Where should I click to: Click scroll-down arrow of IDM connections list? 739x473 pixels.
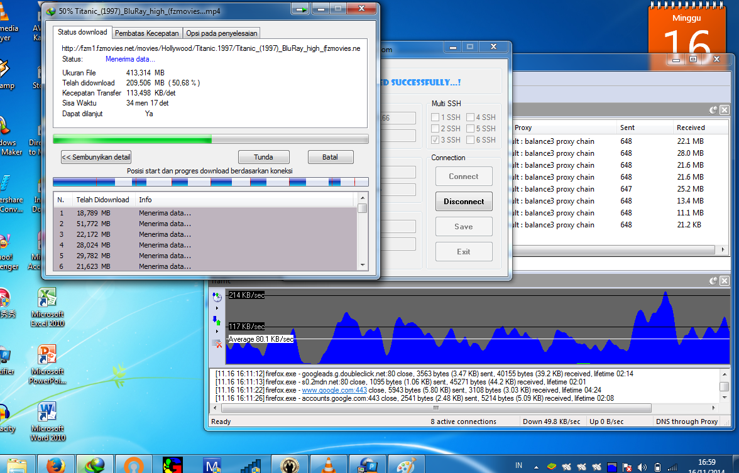coord(363,265)
